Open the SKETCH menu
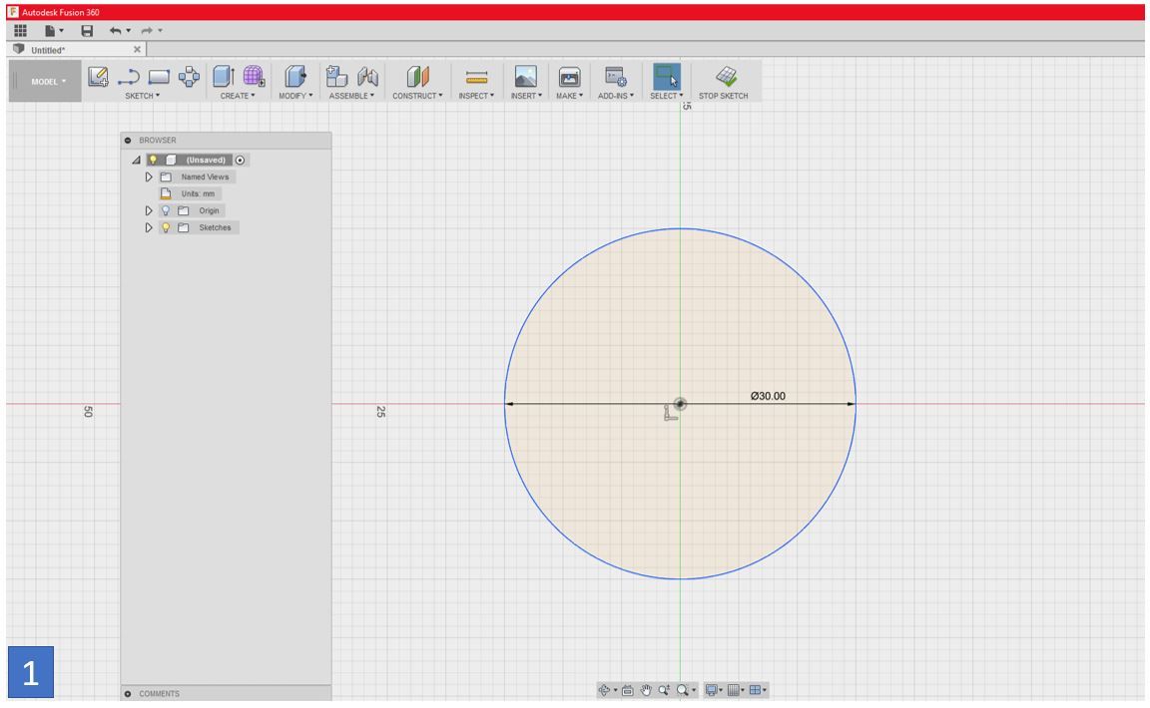The height and width of the screenshot is (708, 1150). [x=143, y=96]
